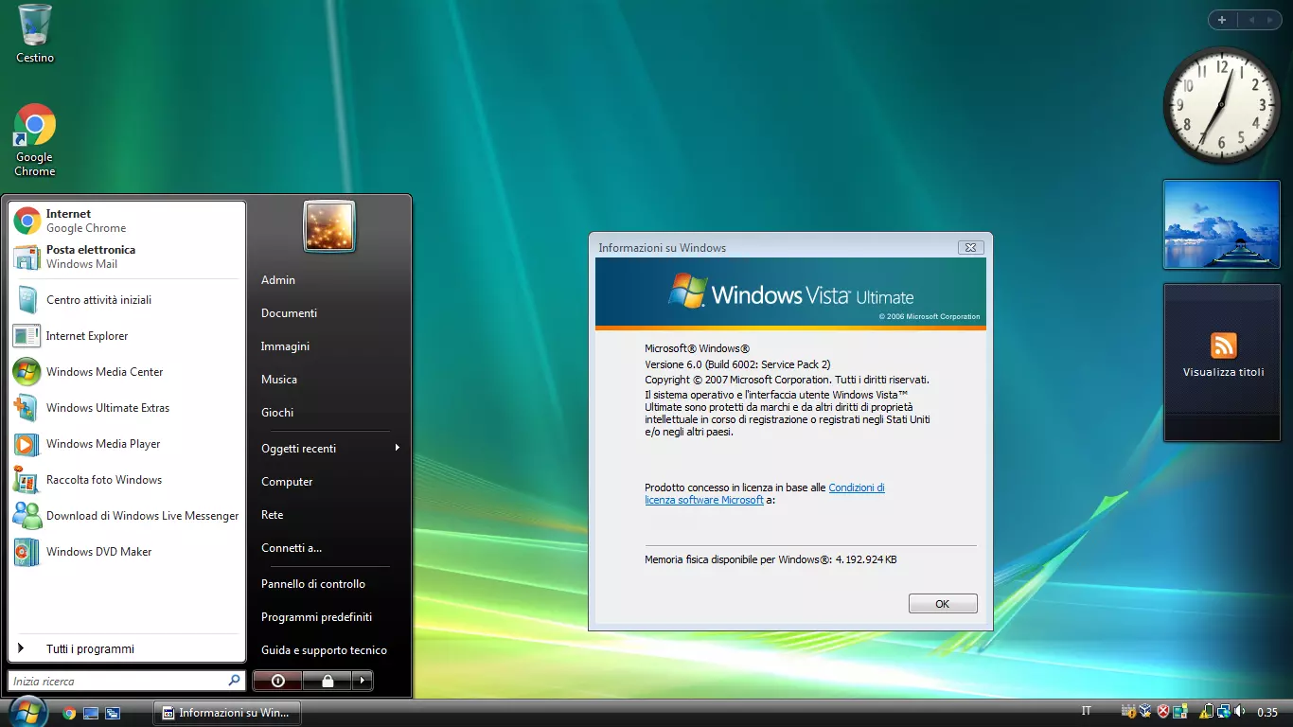The image size is (1293, 727).
Task: Expand the shutdown options arrow
Action: click(363, 681)
